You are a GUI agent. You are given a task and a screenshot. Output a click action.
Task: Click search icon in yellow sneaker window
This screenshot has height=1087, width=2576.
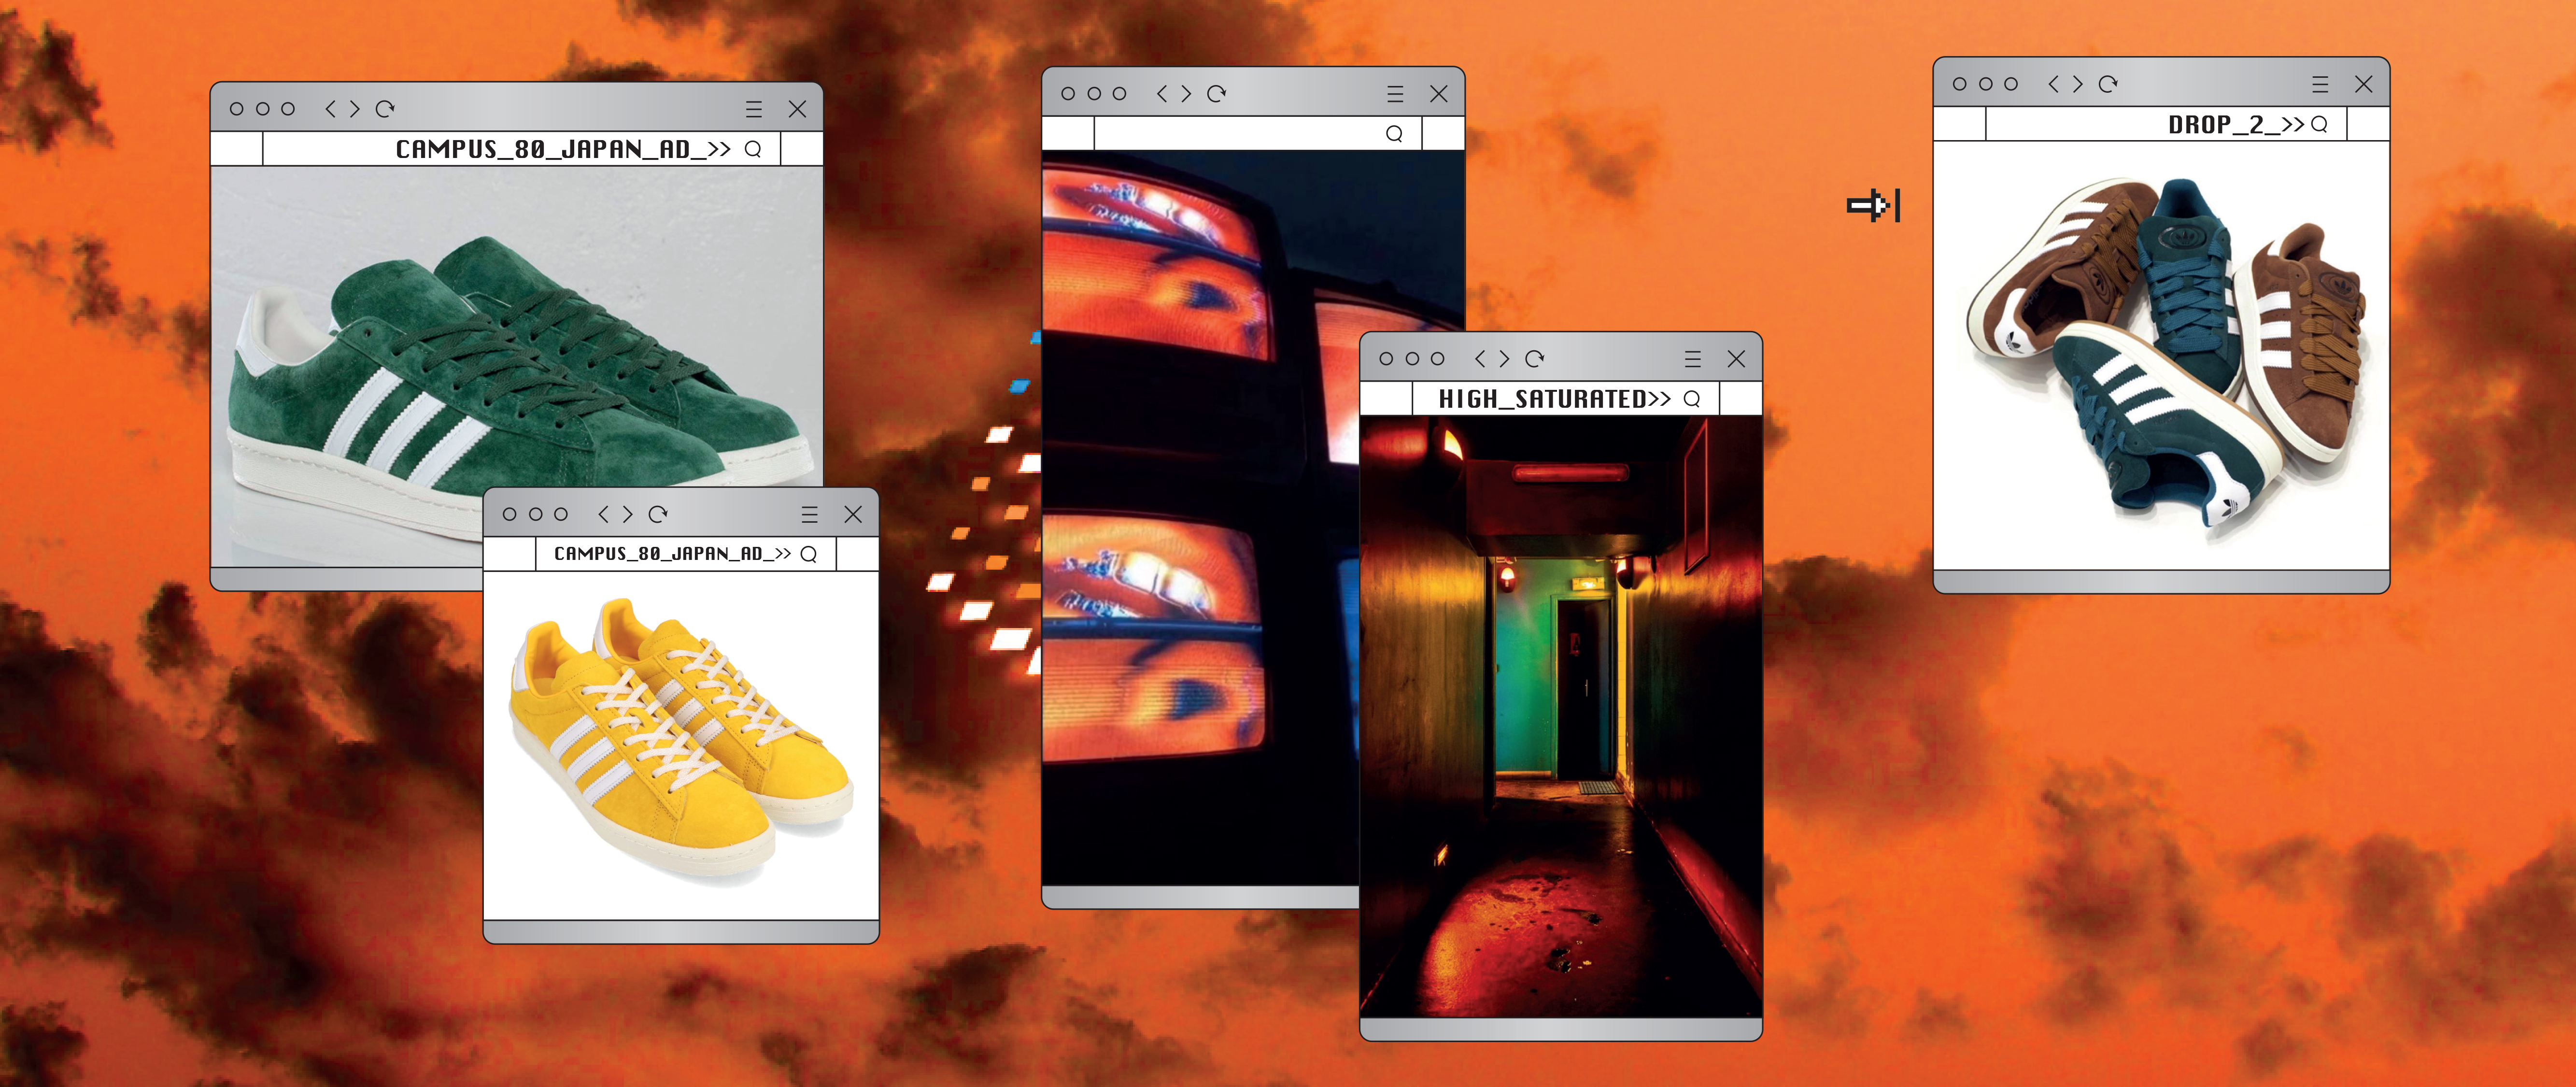click(809, 554)
